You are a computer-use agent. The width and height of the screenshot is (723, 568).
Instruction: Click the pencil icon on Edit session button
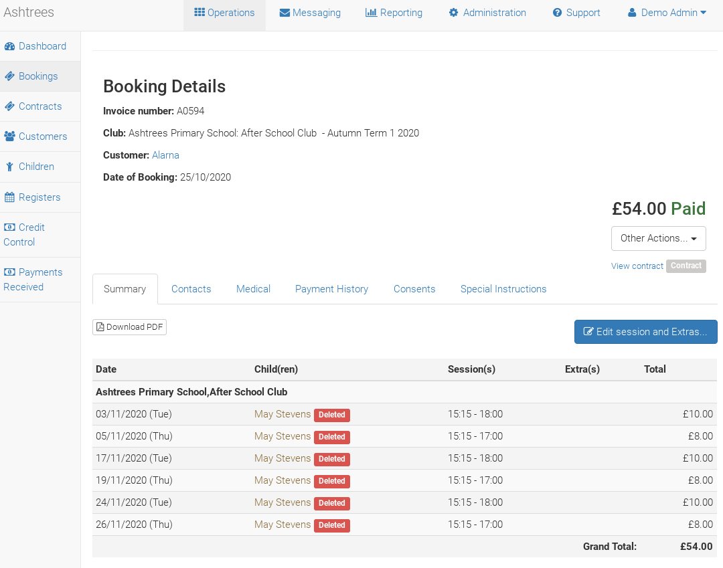coord(588,331)
